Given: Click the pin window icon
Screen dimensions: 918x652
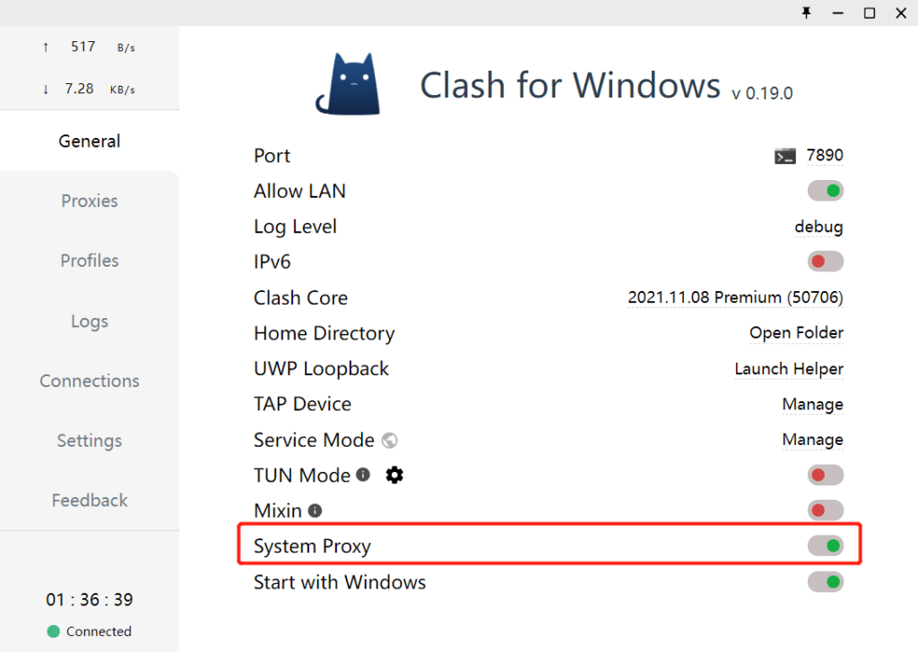Looking at the screenshot, I should point(806,13).
